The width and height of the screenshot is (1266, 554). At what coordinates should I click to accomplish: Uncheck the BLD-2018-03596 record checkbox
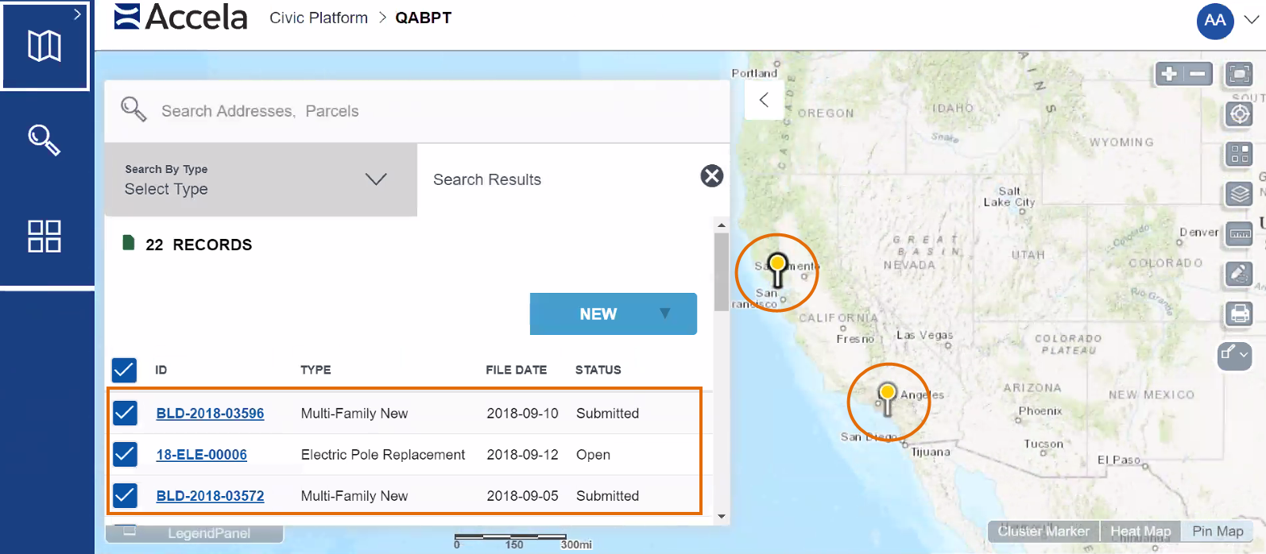coord(125,413)
